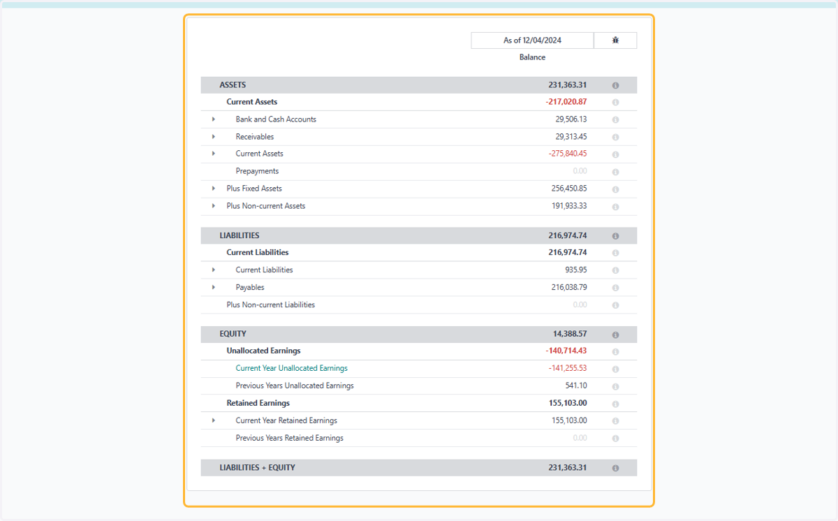The width and height of the screenshot is (838, 521).
Task: Open info icon for ASSETS total
Action: click(615, 85)
